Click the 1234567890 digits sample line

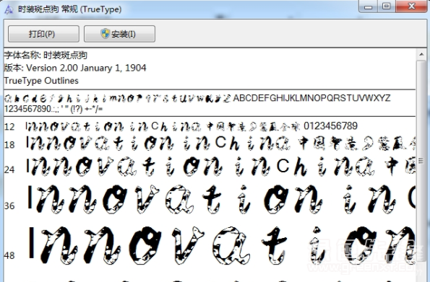tap(53, 109)
